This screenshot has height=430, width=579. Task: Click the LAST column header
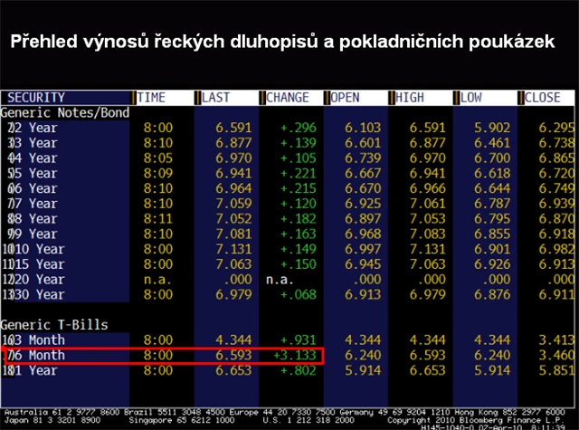click(x=216, y=97)
